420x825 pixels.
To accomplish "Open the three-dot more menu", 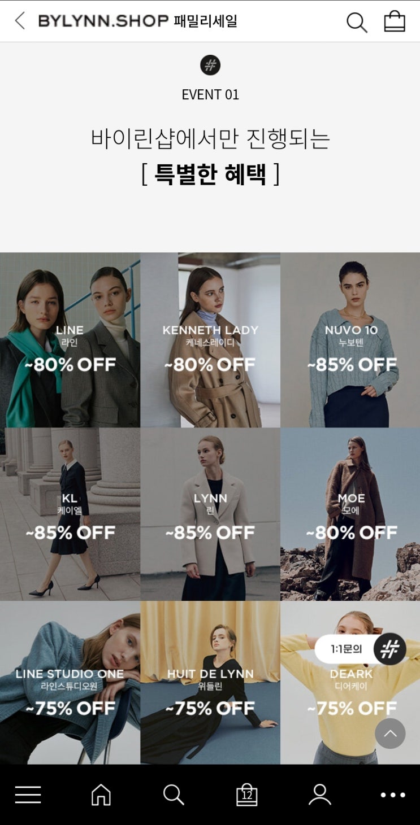I will point(393,795).
